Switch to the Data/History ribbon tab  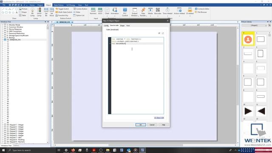(x=59, y=5)
